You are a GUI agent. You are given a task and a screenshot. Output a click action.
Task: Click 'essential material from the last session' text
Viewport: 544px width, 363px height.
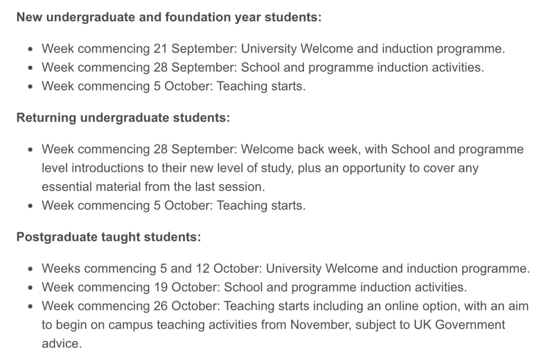tap(153, 187)
